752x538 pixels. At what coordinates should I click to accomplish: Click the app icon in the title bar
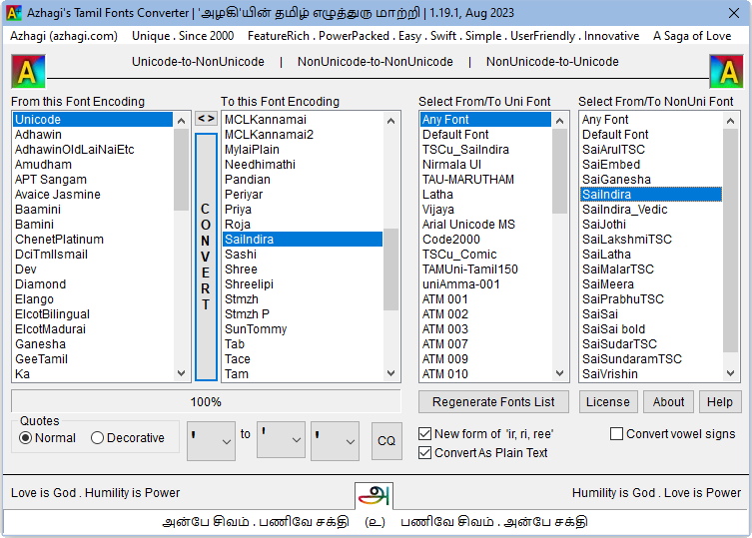click(13, 12)
